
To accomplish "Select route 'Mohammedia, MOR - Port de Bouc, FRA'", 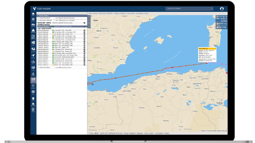I will 66,55.
